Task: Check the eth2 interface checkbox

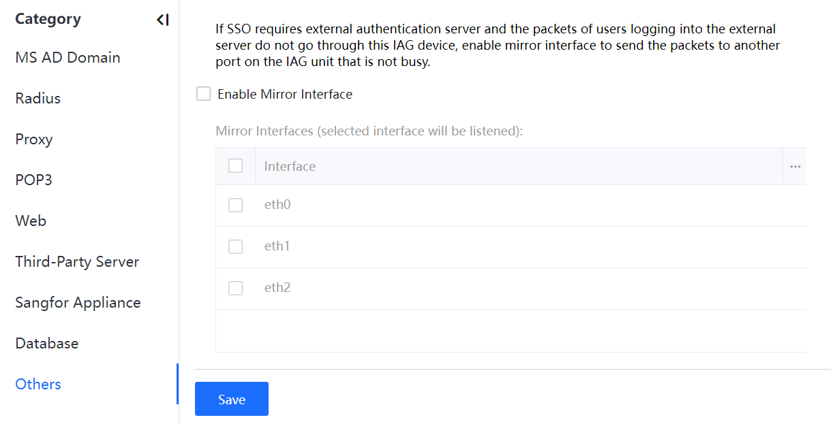Action: pos(235,288)
